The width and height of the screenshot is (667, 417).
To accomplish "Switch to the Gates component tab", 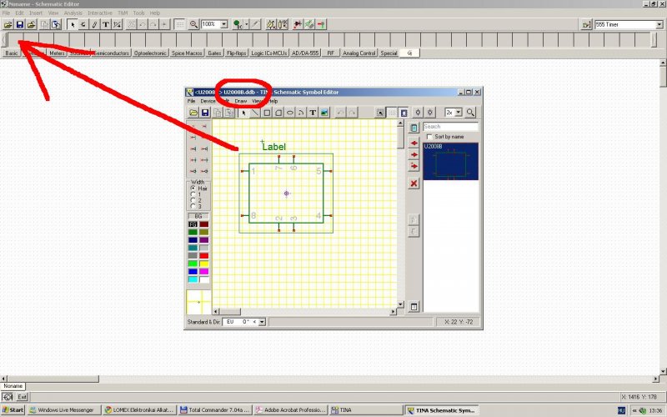I will click(x=214, y=53).
